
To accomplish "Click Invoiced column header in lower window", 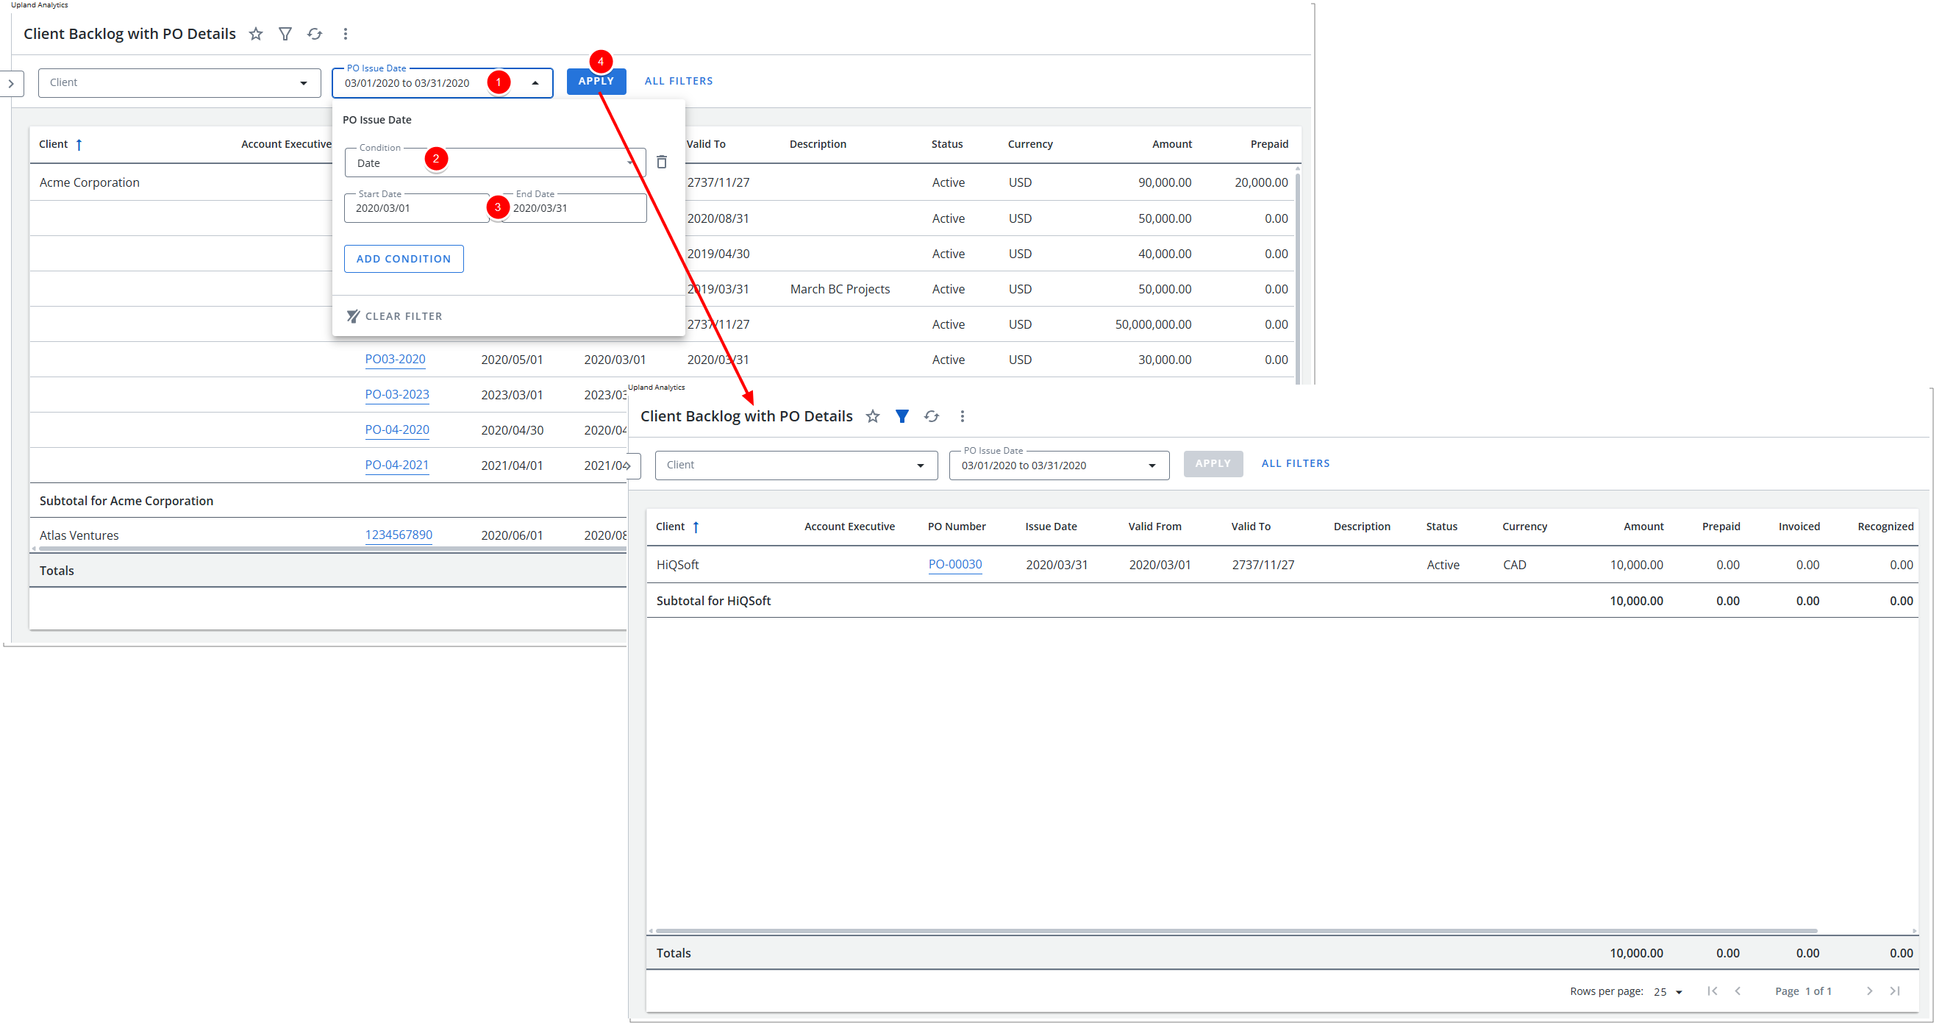I will [1799, 527].
